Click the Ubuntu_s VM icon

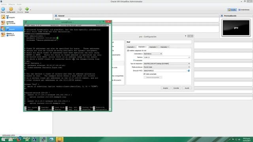pyautogui.click(x=3, y=34)
